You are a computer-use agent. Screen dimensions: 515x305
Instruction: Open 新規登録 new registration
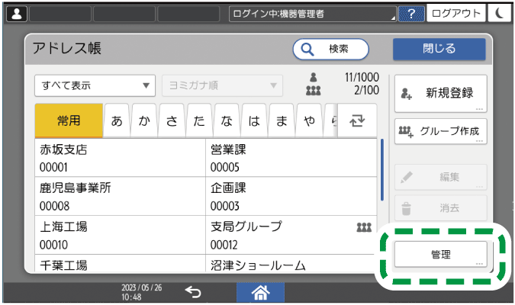click(440, 93)
